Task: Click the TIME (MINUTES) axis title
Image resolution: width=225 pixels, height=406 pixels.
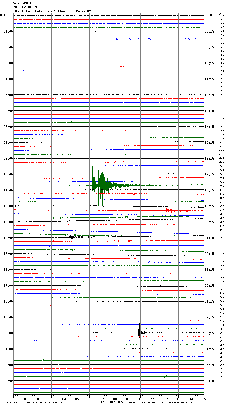Action: tap(112, 402)
